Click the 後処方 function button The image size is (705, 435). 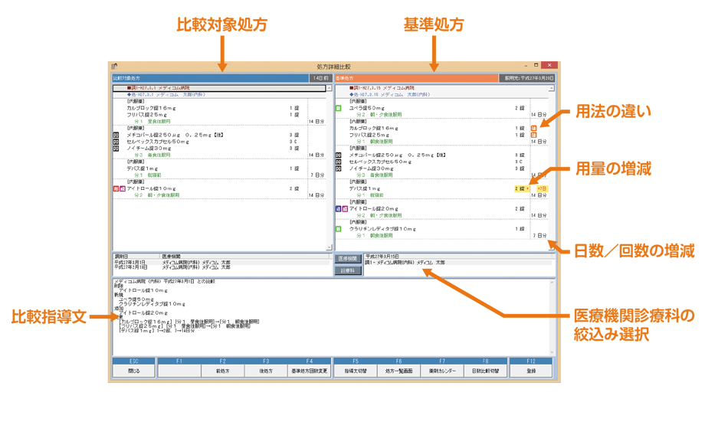(266, 371)
